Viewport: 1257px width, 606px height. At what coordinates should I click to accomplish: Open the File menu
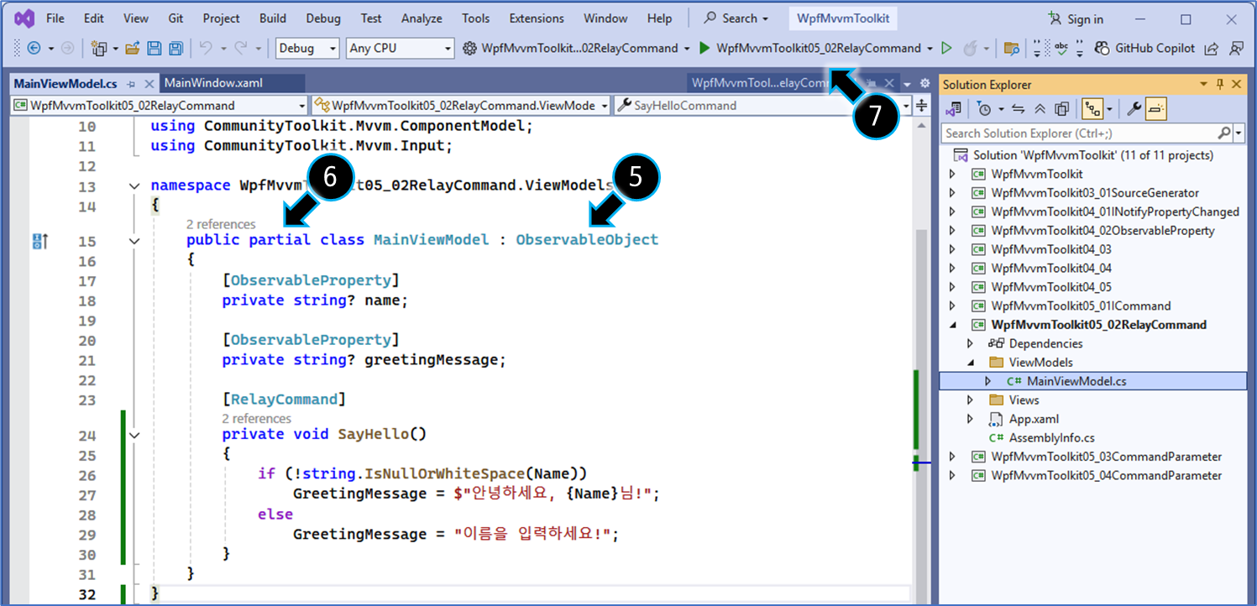click(55, 18)
